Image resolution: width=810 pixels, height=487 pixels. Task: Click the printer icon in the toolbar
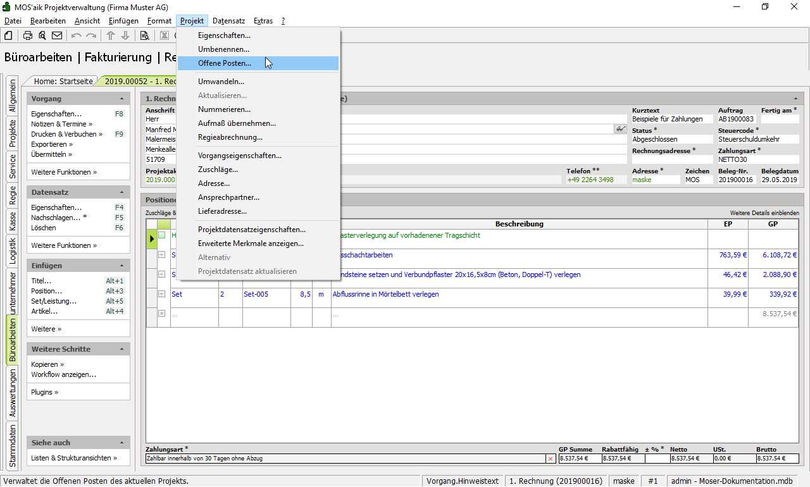(28, 35)
